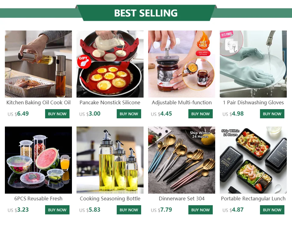Buy the Kitchen Baking Oil sprayer now
The width and height of the screenshot is (292, 229).
pyautogui.click(x=57, y=114)
